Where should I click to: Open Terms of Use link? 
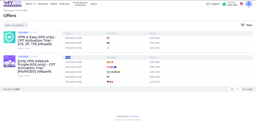tap(121, 120)
